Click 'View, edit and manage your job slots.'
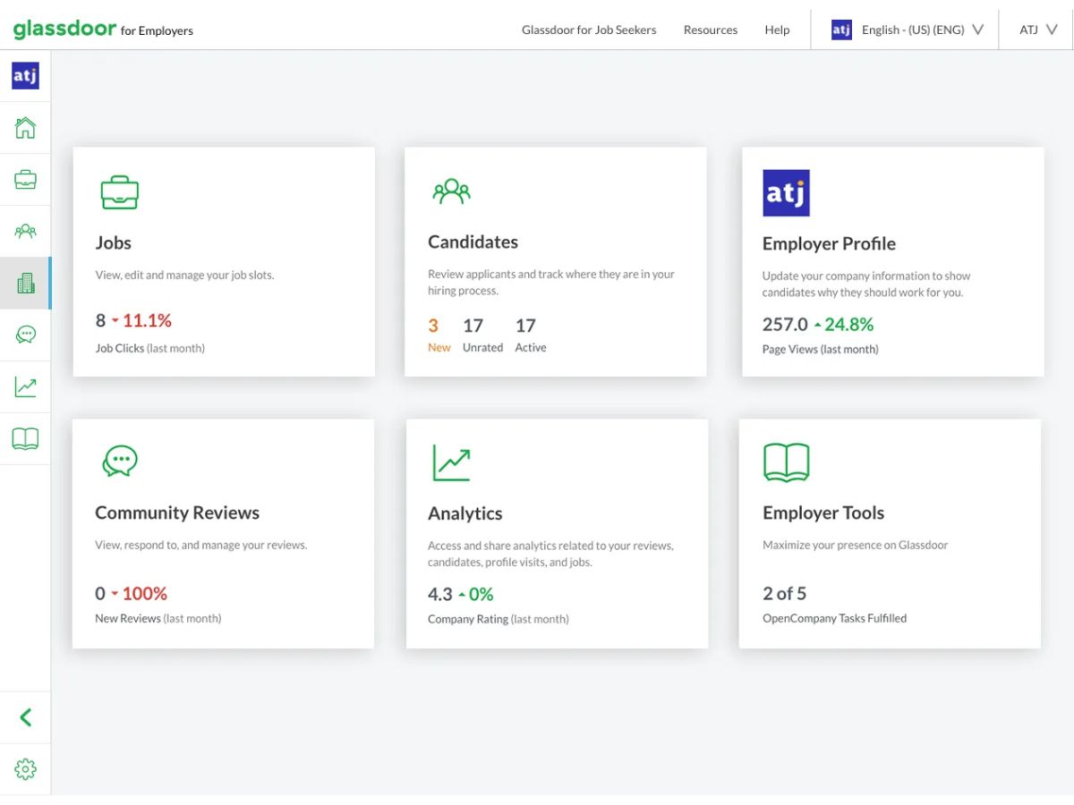This screenshot has height=805, width=1074. 185,275
